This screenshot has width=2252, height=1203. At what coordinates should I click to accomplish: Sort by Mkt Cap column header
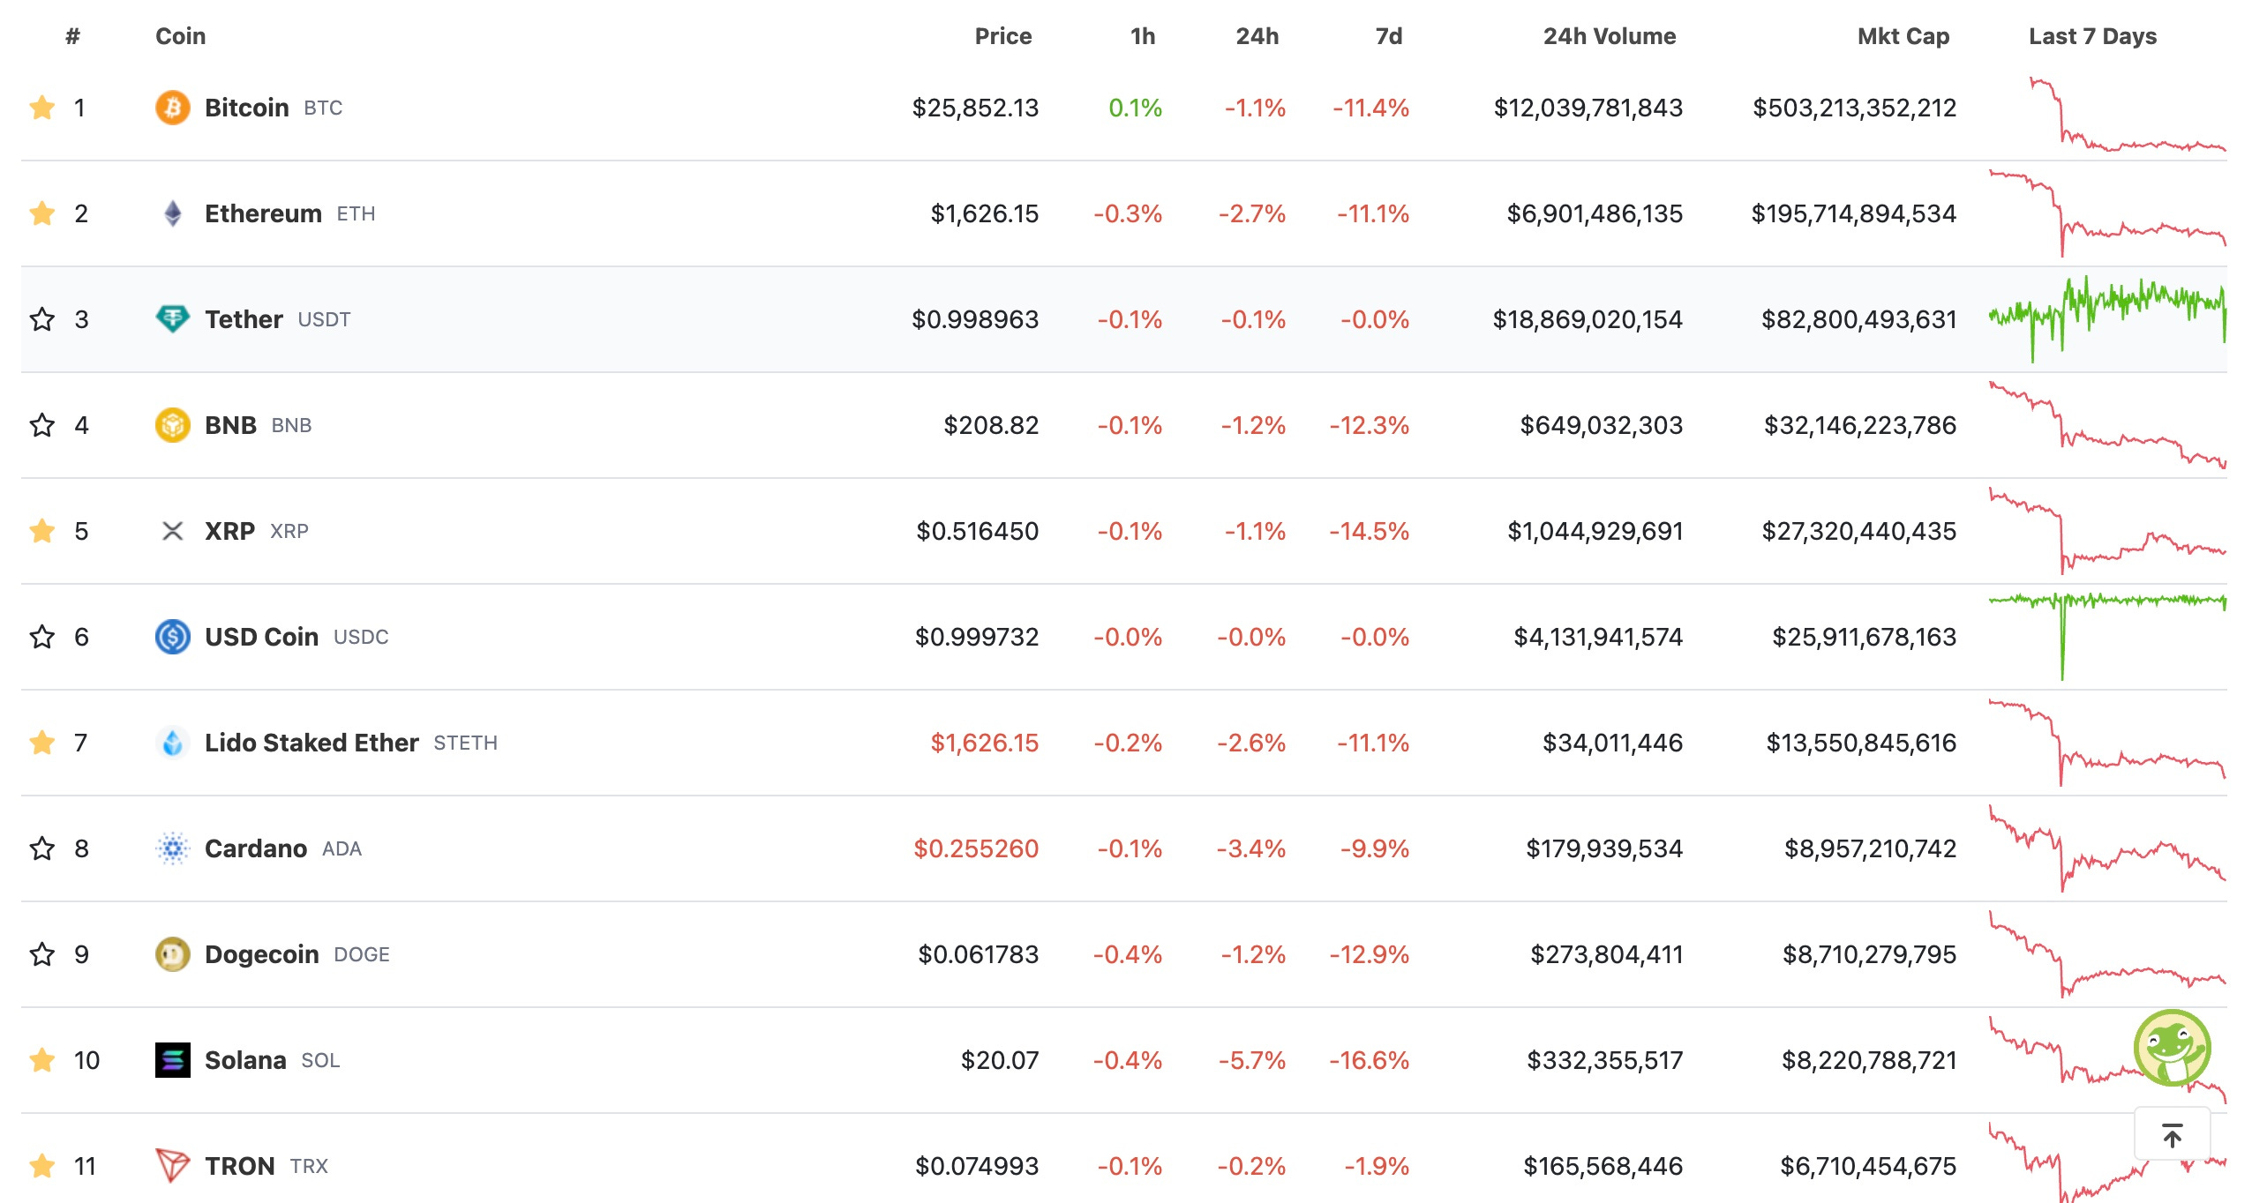(x=1903, y=36)
